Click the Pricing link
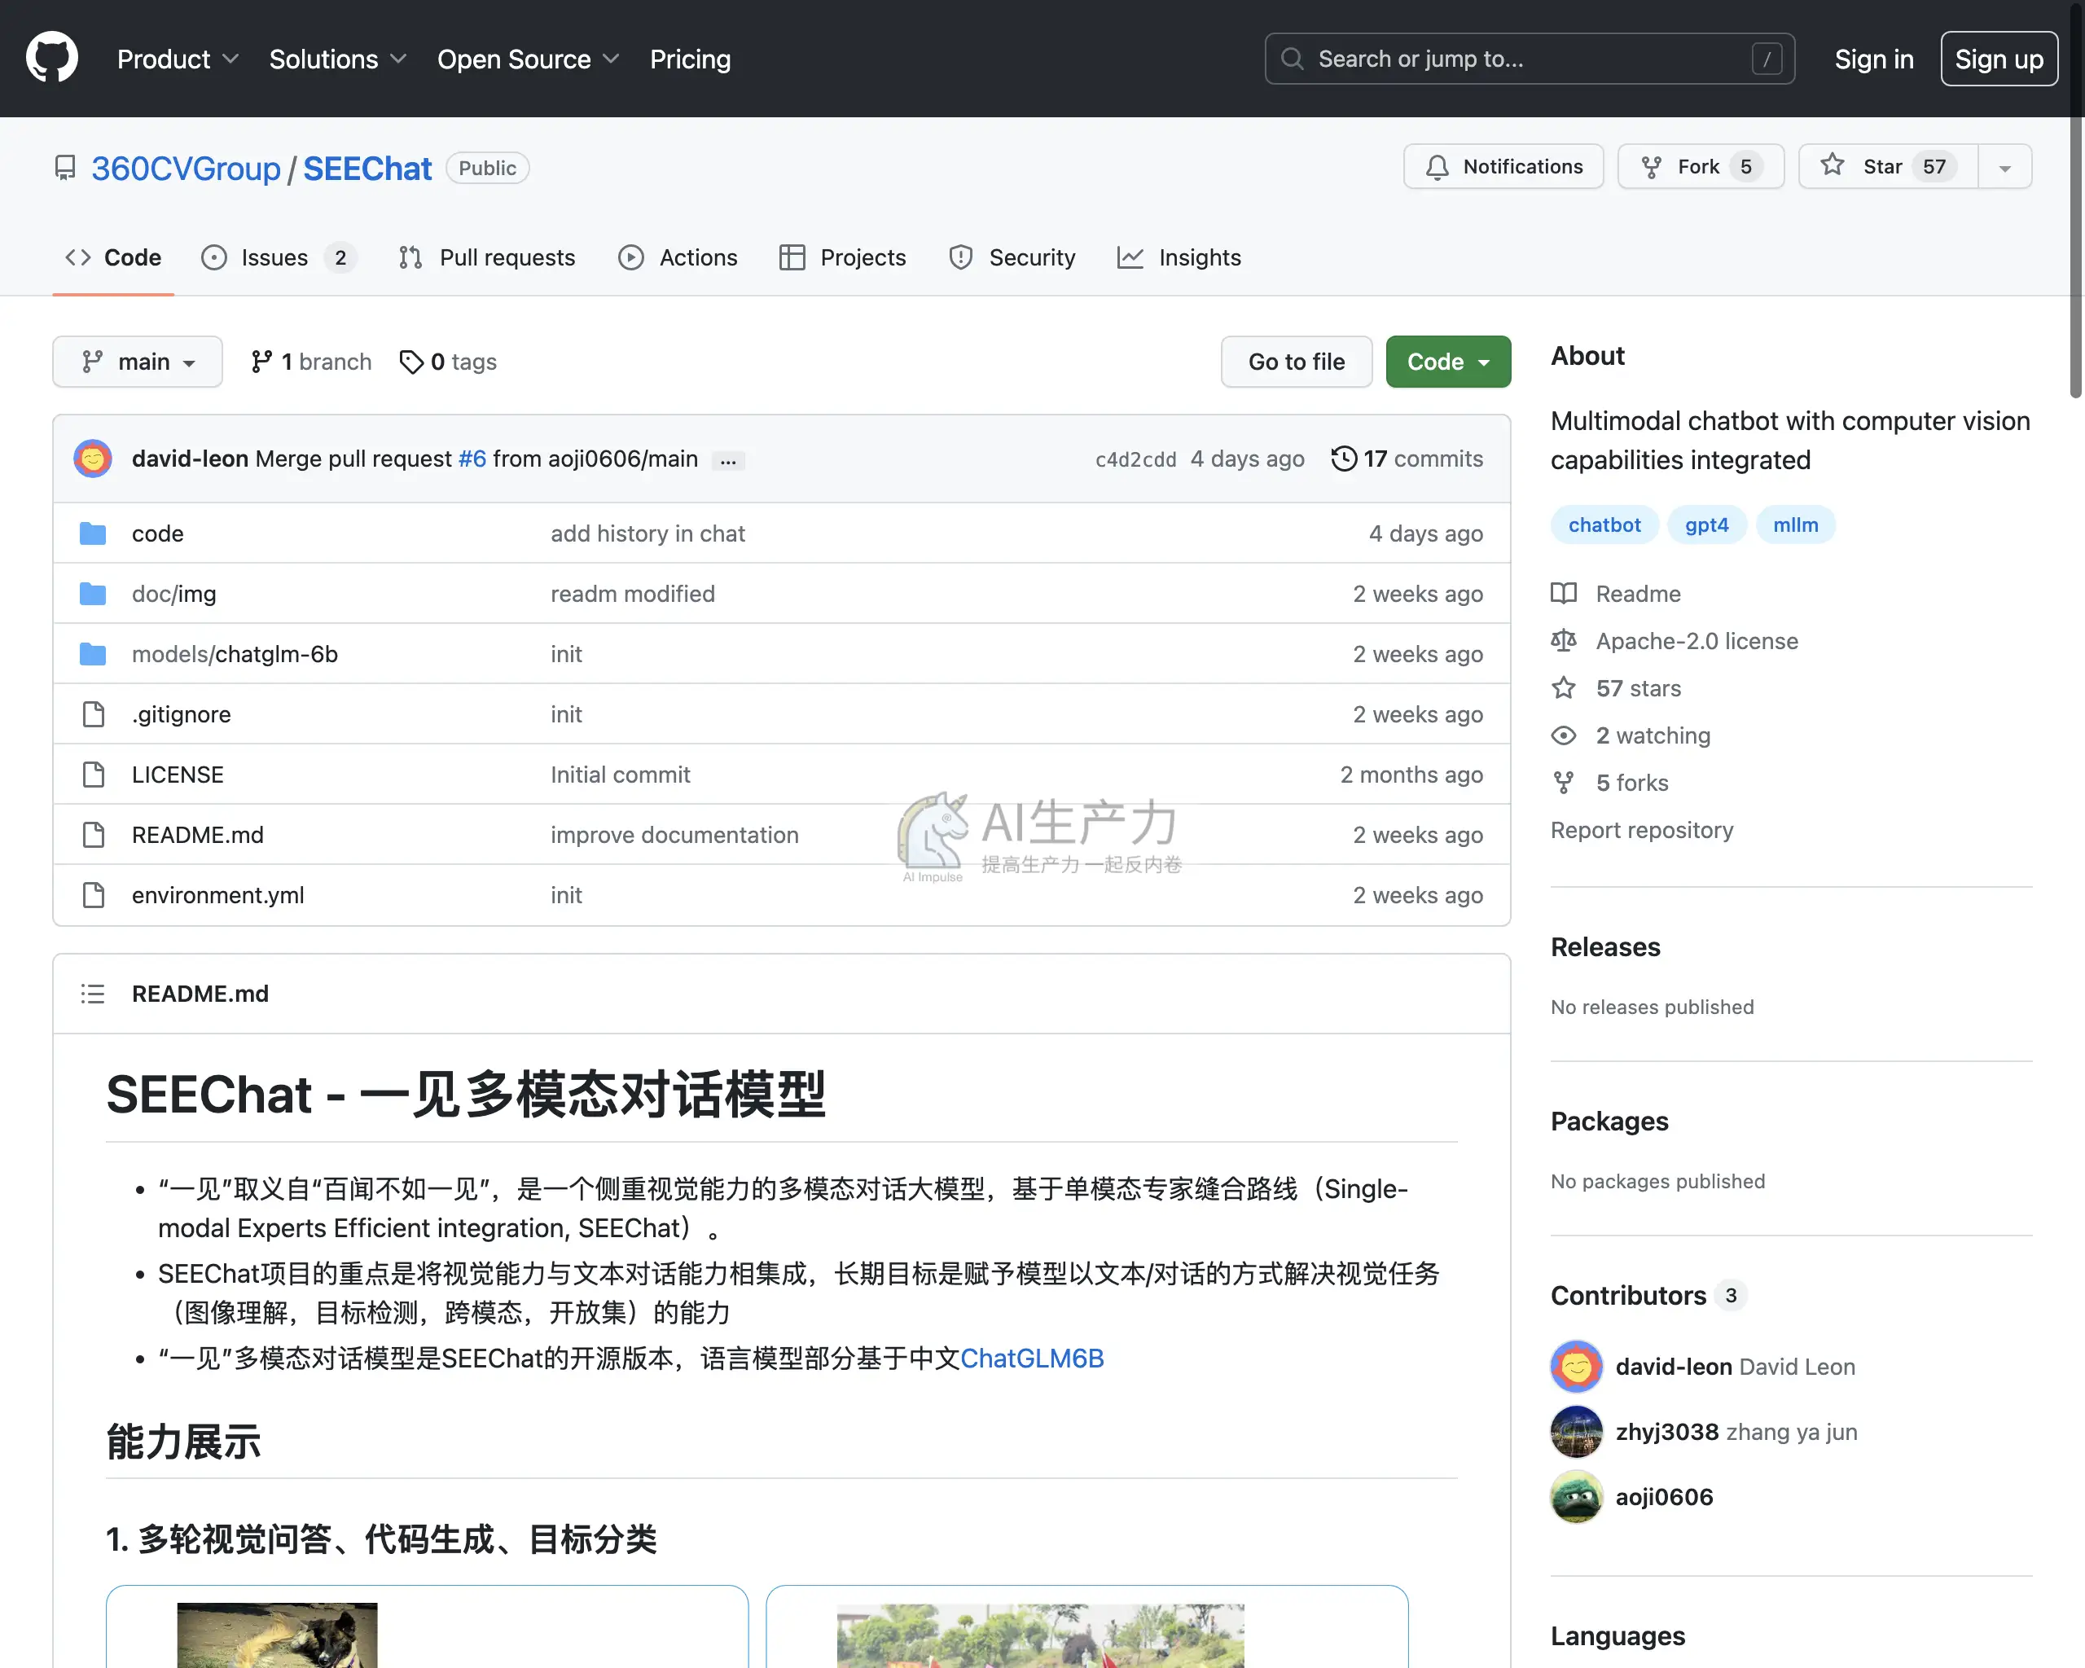This screenshot has height=1668, width=2085. 690,59
